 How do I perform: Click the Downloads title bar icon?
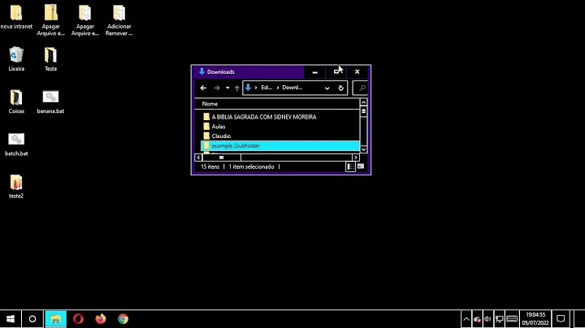[x=201, y=71]
